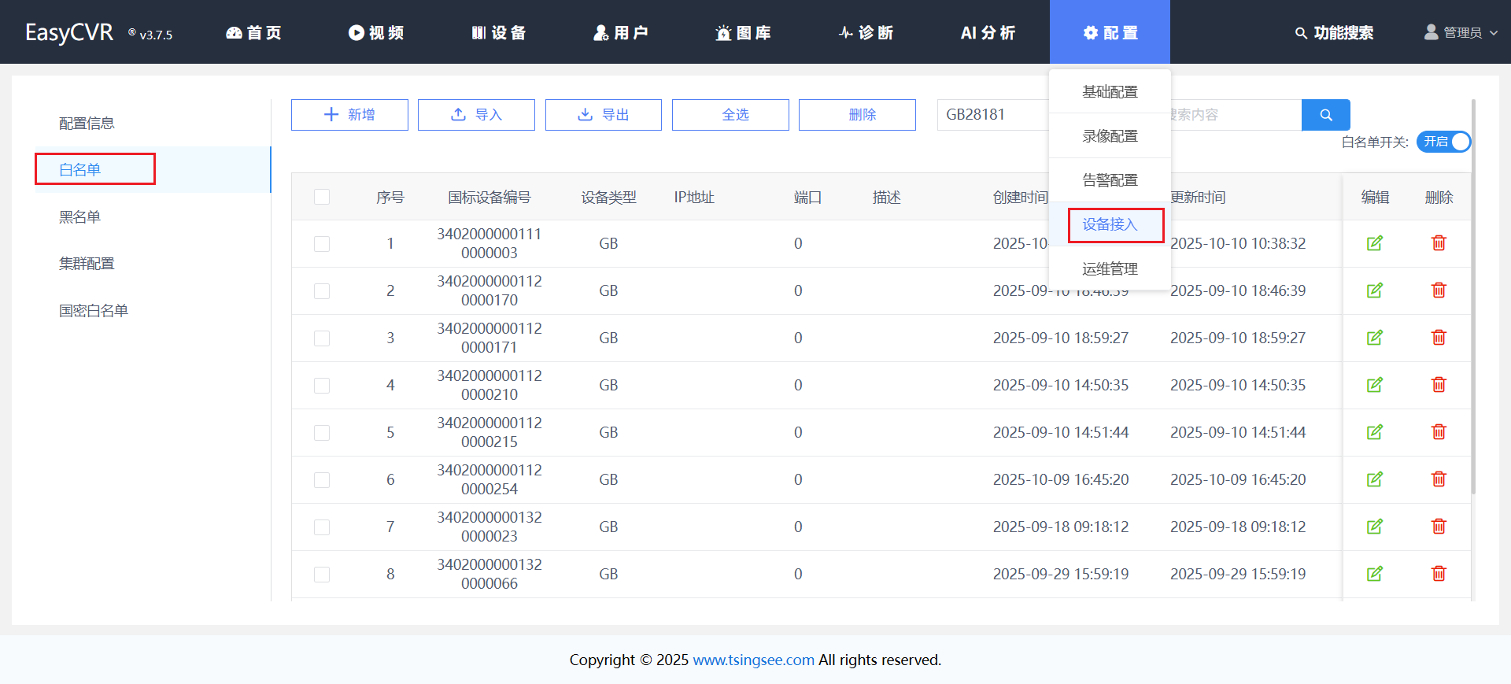
Task: Check the select-all header checkbox
Action: click(322, 197)
